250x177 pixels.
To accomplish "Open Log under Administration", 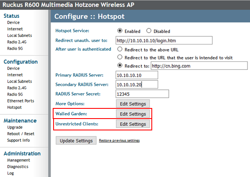I will [x=11, y=173].
